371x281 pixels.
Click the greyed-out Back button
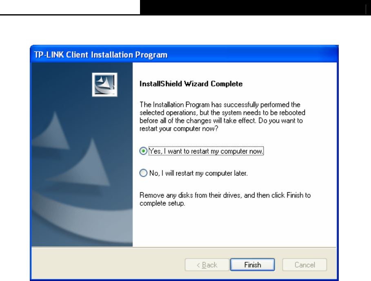coord(207,265)
